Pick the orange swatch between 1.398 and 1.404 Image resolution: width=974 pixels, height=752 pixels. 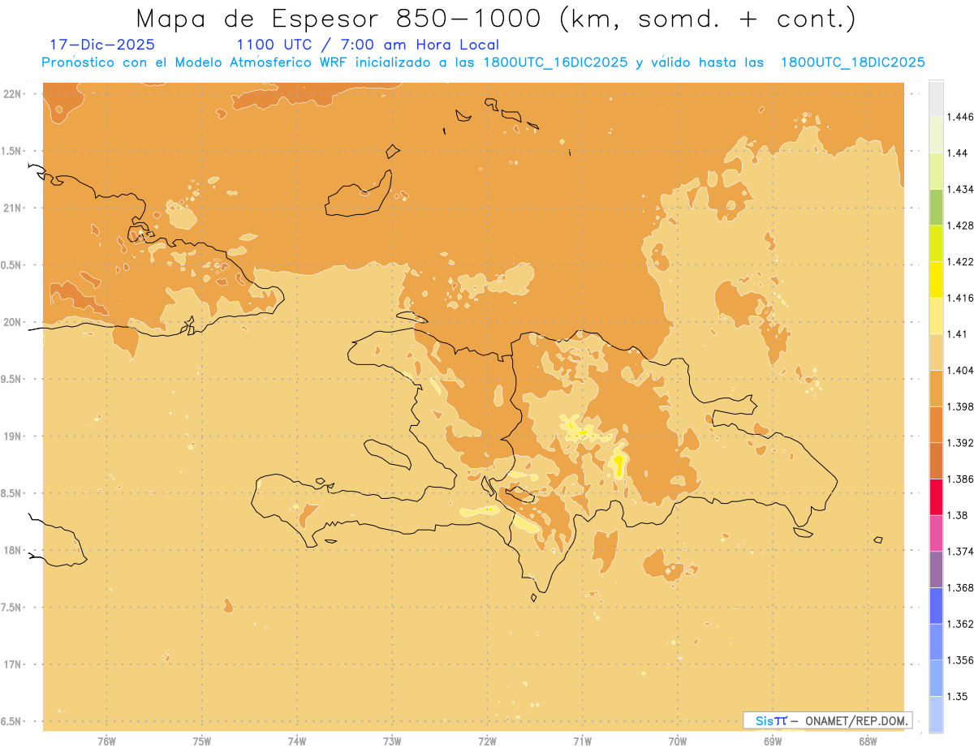[936, 389]
